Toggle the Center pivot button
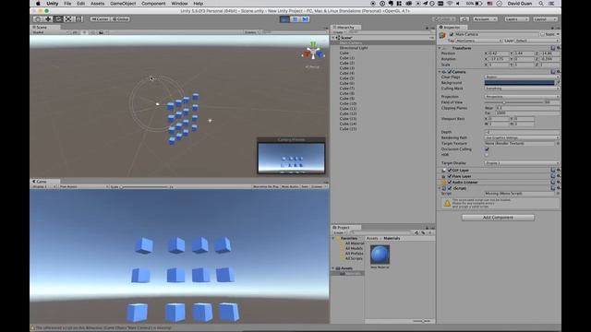 coord(100,18)
